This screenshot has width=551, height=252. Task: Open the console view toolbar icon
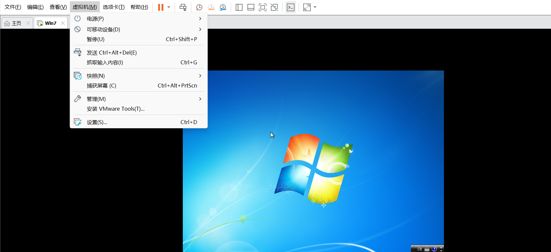pos(291,7)
